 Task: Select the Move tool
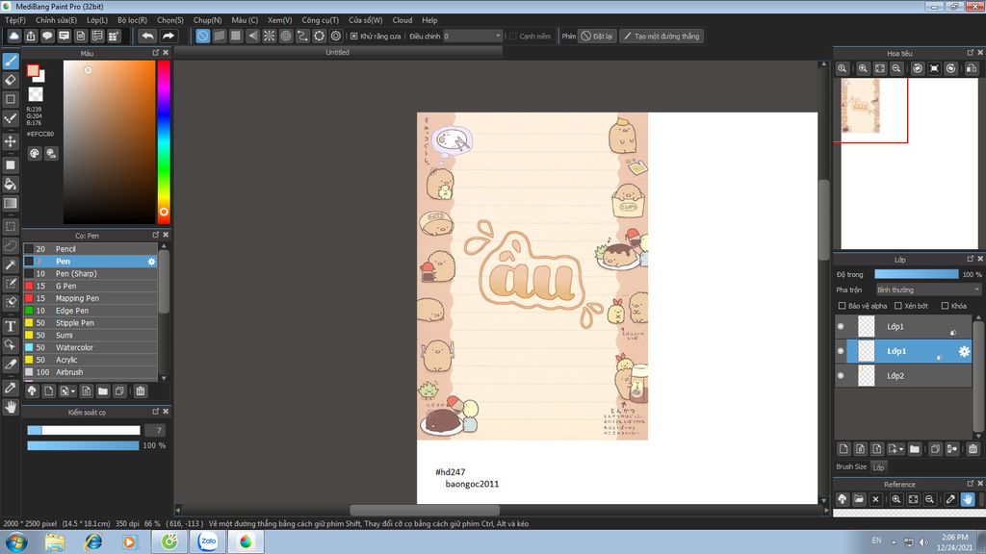pyautogui.click(x=11, y=141)
